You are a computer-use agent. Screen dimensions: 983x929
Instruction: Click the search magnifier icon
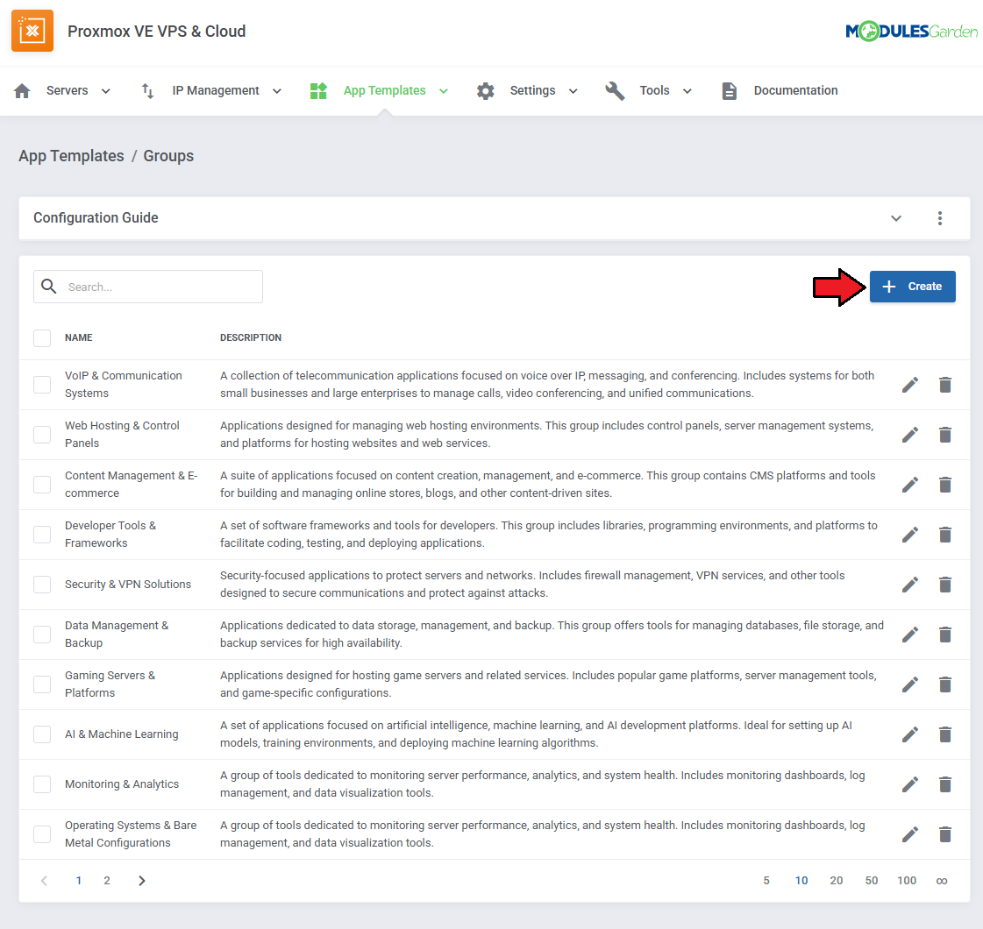(x=48, y=287)
